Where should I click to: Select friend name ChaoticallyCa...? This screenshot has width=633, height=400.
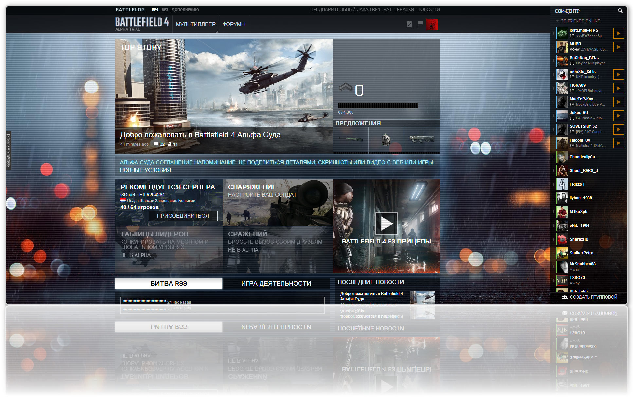tap(584, 157)
